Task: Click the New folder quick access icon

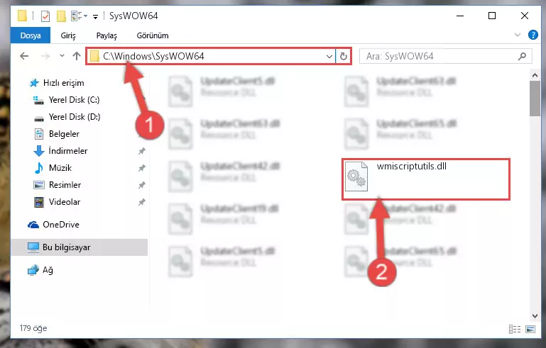Action: 61,16
